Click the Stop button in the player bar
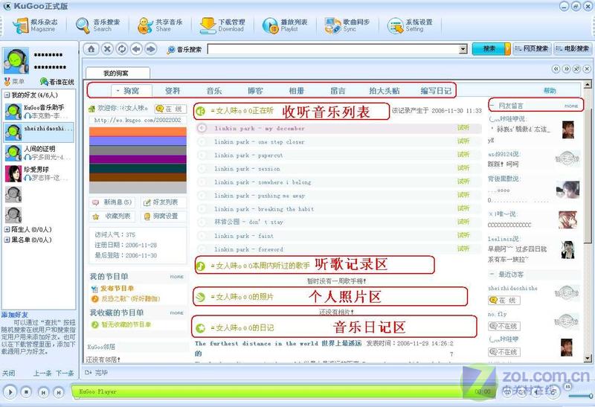Screen dimensions: 595x407 coord(26,391)
